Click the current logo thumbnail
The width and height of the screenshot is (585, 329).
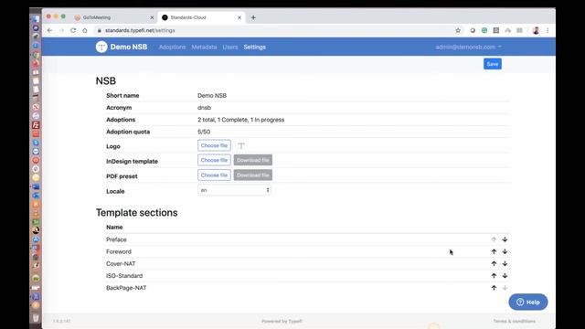point(241,145)
